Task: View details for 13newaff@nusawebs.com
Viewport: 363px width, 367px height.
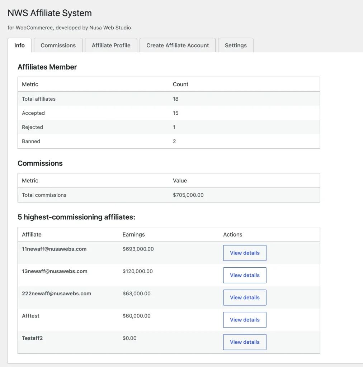Action: pyautogui.click(x=245, y=275)
